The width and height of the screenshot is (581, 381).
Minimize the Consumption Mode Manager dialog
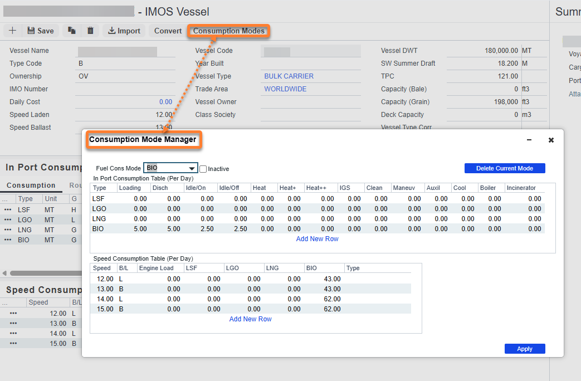click(529, 140)
